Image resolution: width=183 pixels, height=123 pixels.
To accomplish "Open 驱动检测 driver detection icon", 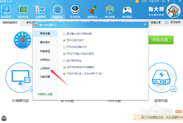I will [75, 10].
